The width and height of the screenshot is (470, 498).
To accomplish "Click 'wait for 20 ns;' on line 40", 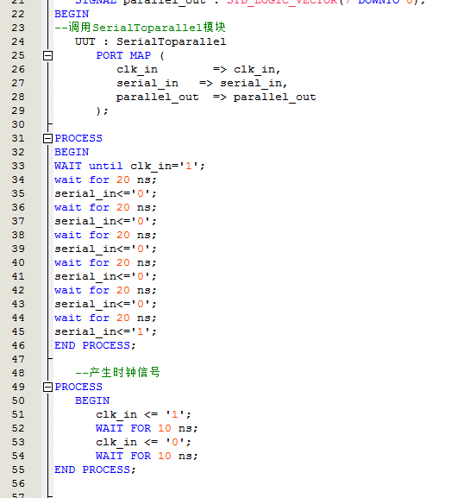I will 106,262.
